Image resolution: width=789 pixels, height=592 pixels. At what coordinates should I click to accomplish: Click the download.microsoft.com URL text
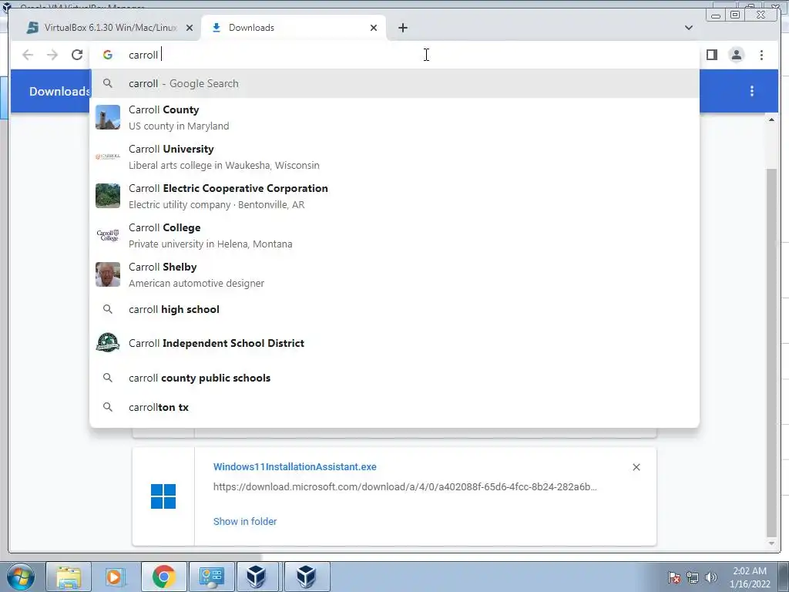coord(405,487)
